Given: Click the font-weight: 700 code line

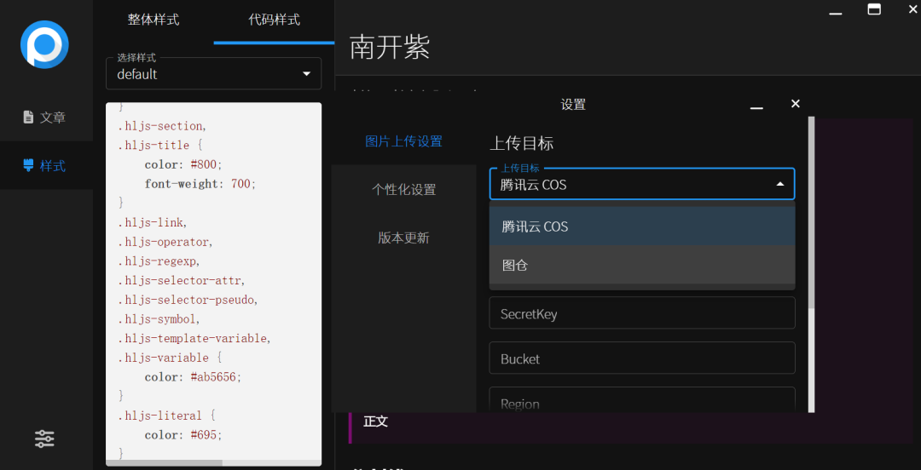Looking at the screenshot, I should click(x=200, y=184).
